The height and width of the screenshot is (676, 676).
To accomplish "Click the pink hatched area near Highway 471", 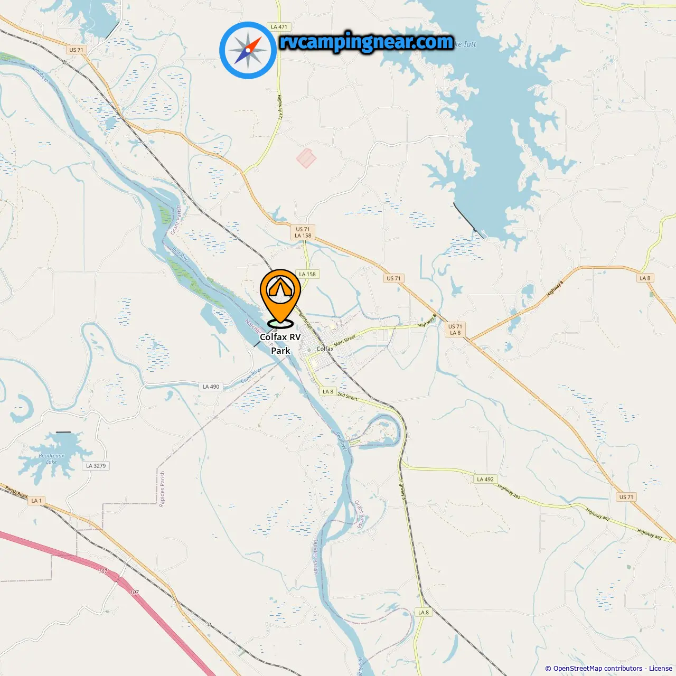I will 306,158.
